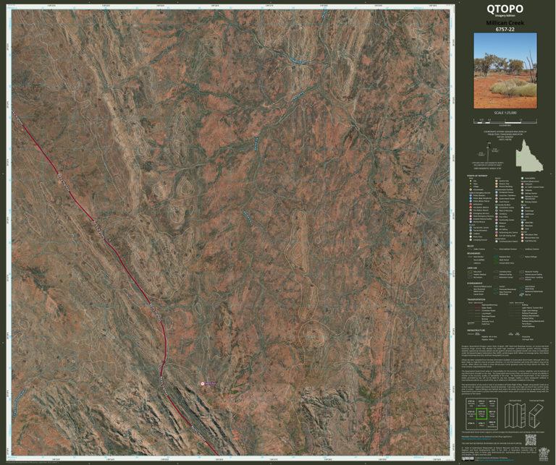Click the National Park boundary legend symbol
The width and height of the screenshot is (556, 465).
[x=496, y=257]
